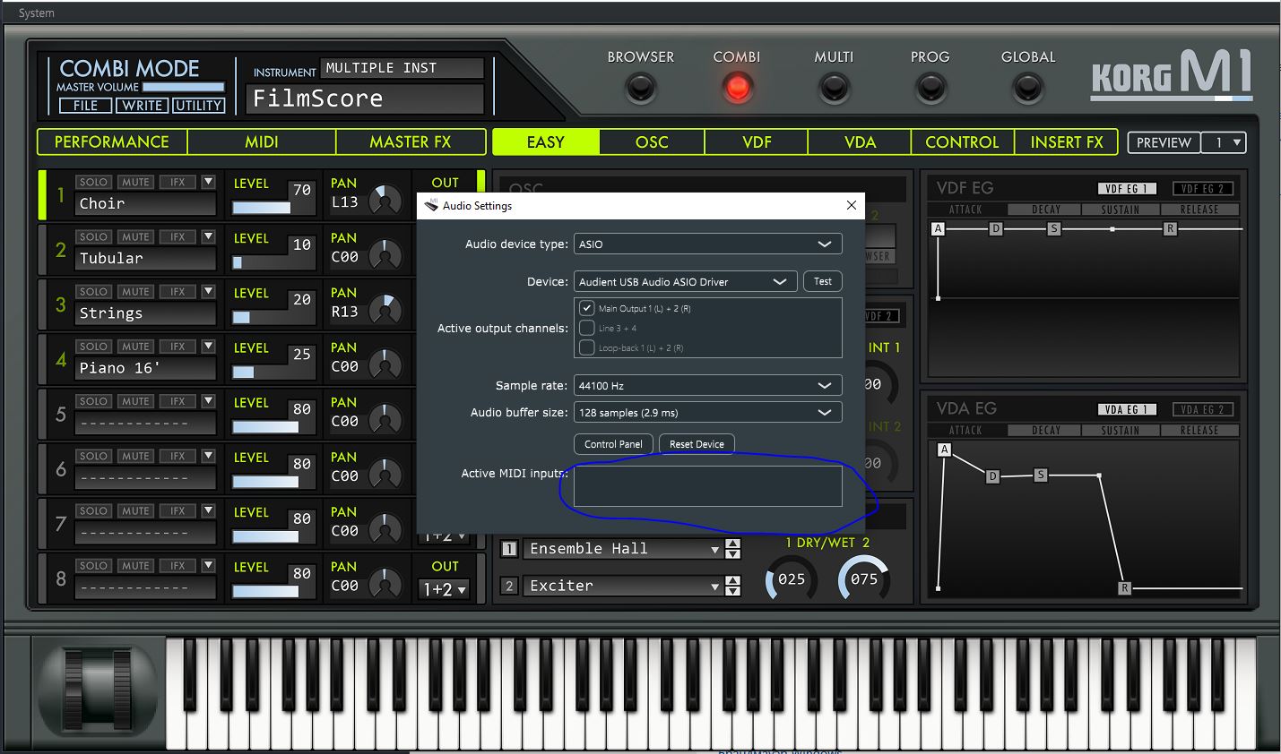Image resolution: width=1281 pixels, height=754 pixels.
Task: Adjust the timbre 5 PAN knob
Action: pyautogui.click(x=385, y=419)
